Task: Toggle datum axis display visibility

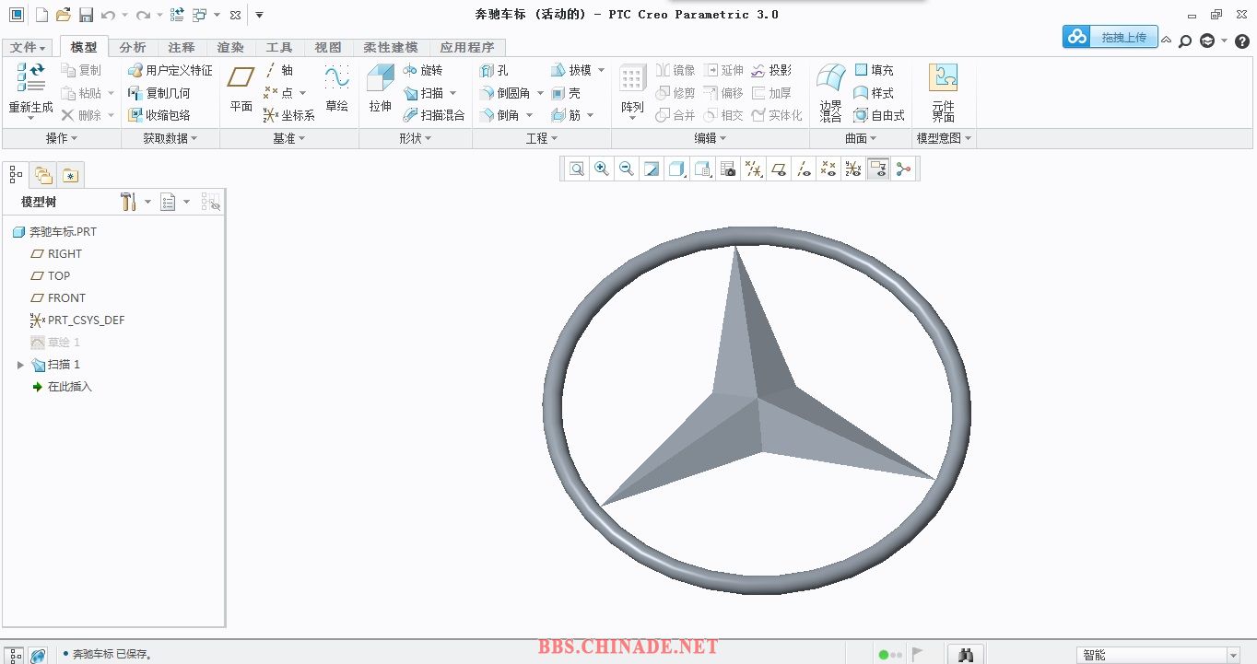Action: coord(804,169)
